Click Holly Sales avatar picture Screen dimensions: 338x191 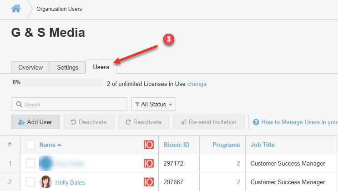pyautogui.click(x=46, y=182)
